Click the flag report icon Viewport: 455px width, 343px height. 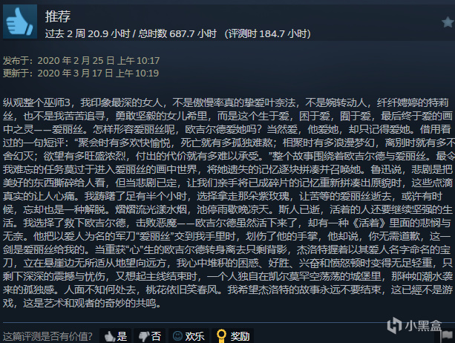tap(447, 336)
